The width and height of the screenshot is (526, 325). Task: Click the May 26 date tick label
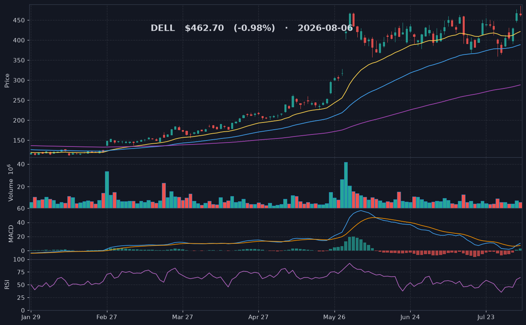tap(334, 317)
